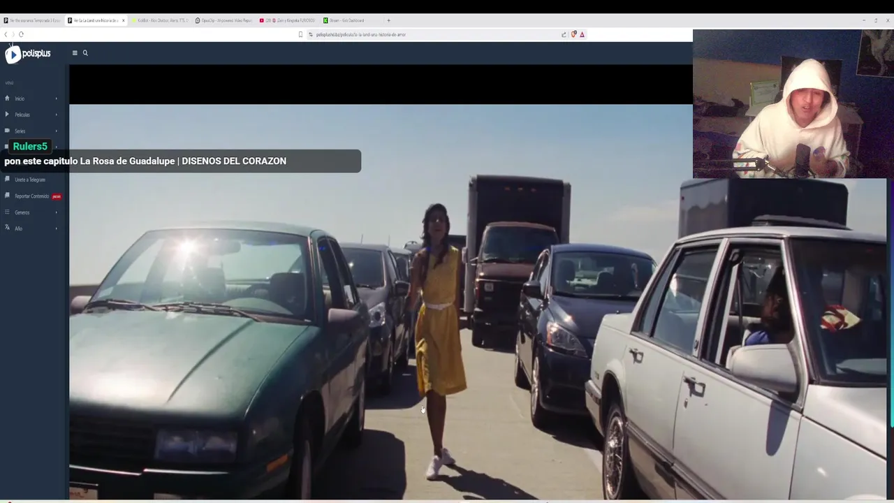Click the bookmark icon in address bar
Viewport: 894px width, 503px height.
pos(300,34)
